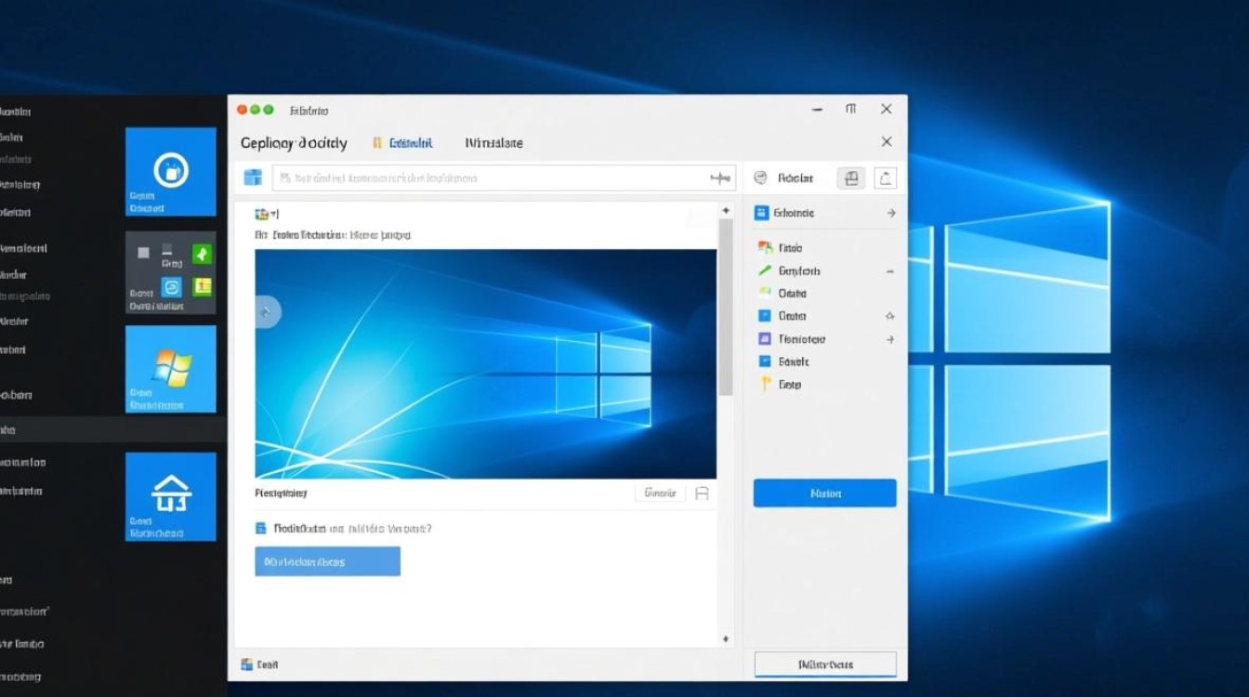The height and width of the screenshot is (697, 1249).
Task: Click the save icon below the preview image
Action: coord(702,493)
